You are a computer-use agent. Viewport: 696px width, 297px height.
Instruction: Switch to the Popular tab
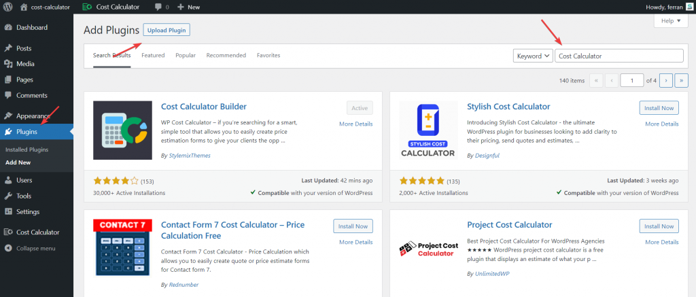pyautogui.click(x=186, y=56)
